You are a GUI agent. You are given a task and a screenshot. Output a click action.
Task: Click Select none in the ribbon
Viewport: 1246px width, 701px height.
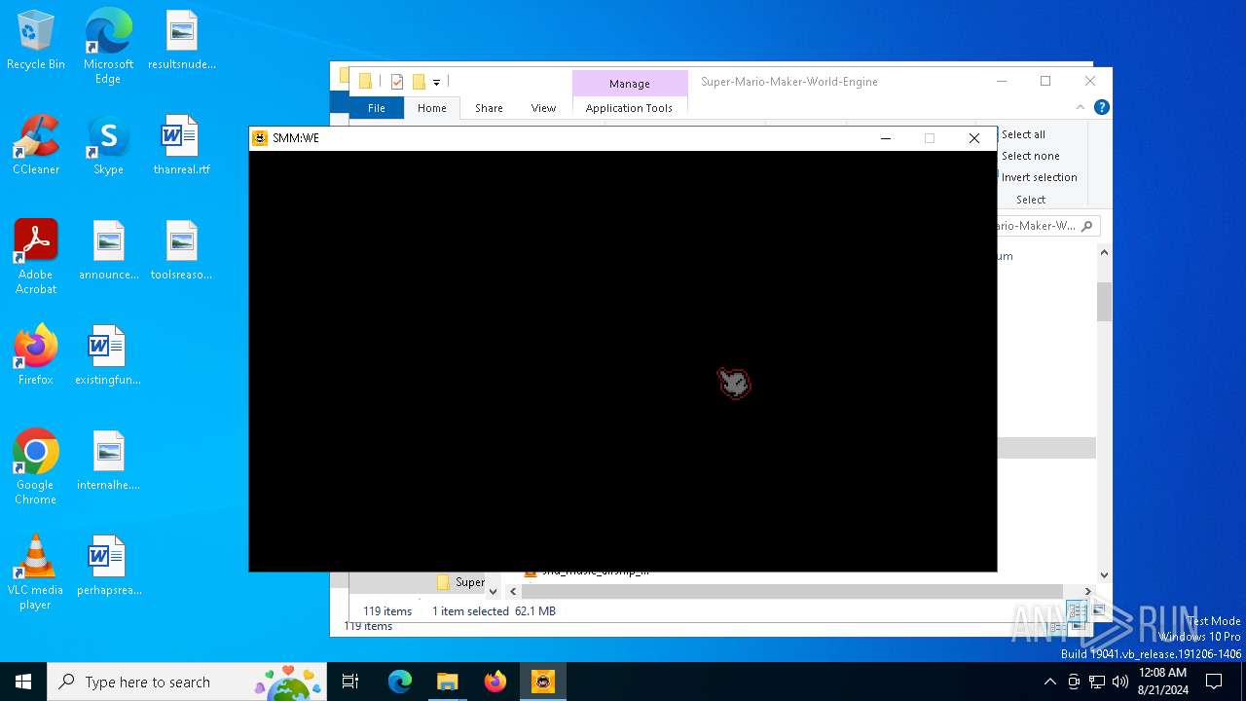click(1030, 156)
